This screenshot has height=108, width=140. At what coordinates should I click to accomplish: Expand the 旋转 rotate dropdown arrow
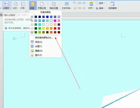(105, 8)
